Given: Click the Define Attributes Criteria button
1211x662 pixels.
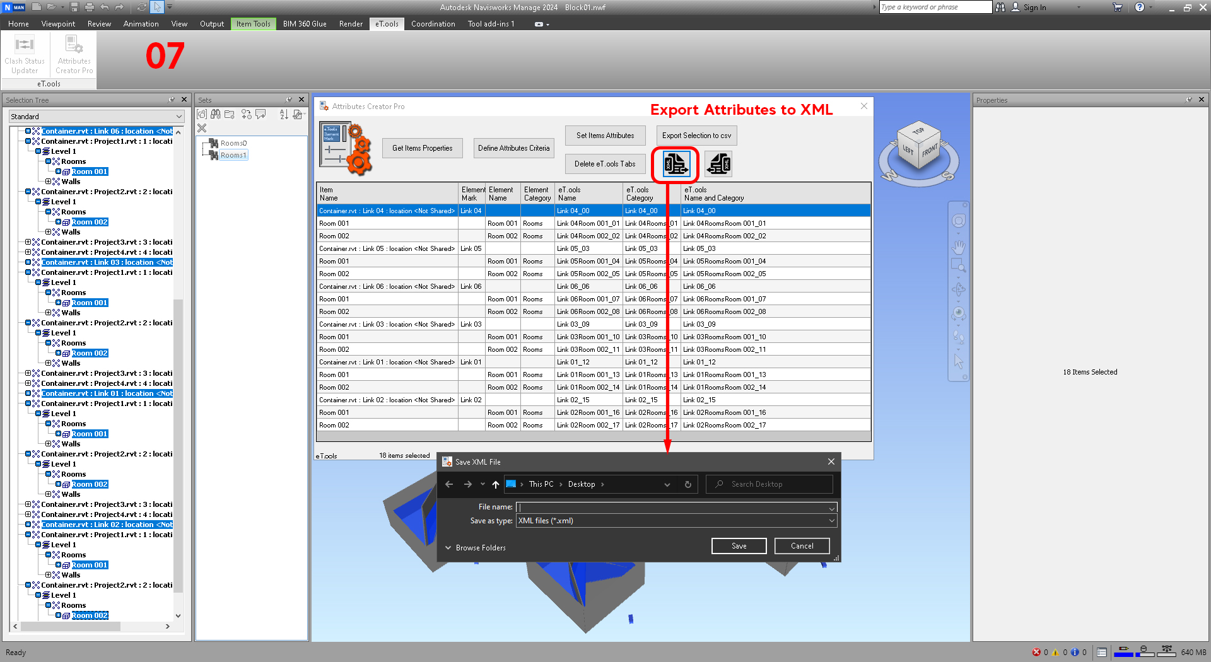Looking at the screenshot, I should (513, 148).
